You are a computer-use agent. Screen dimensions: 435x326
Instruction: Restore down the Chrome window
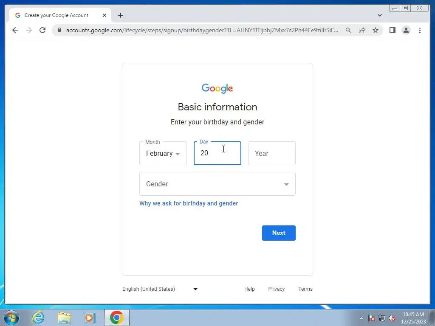pyautogui.click(x=405, y=8)
